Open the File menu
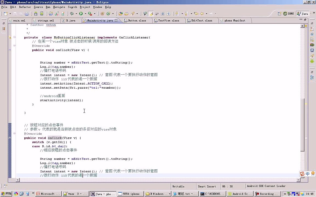Viewport: 316px width, 197px height. (x=4, y=7)
